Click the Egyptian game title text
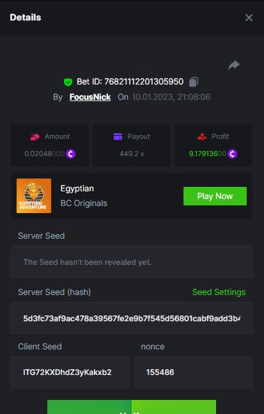 [x=77, y=189]
